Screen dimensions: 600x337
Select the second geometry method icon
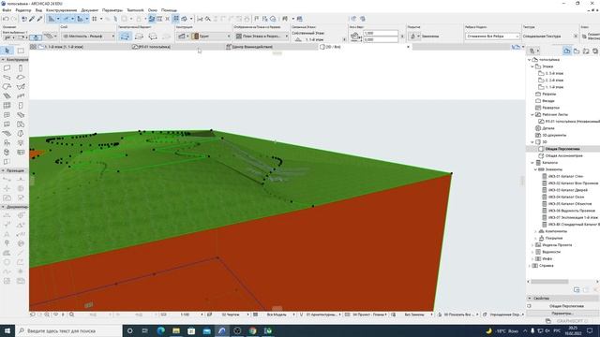[139, 36]
